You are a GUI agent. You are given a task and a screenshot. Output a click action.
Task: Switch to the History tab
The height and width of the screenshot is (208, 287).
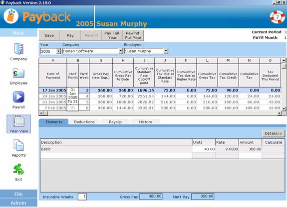[x=146, y=122]
